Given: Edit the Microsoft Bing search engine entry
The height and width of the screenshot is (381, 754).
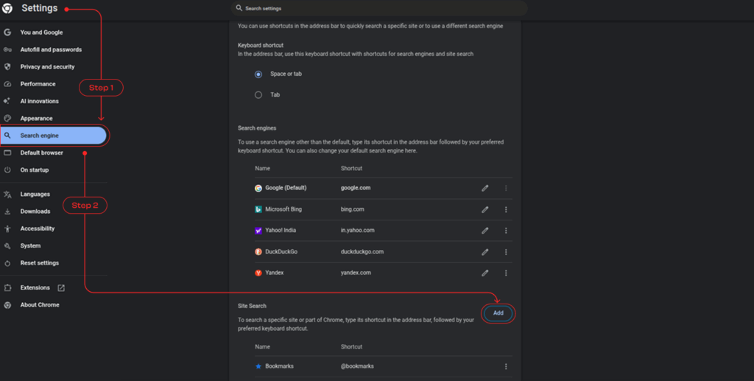Looking at the screenshot, I should 485,209.
